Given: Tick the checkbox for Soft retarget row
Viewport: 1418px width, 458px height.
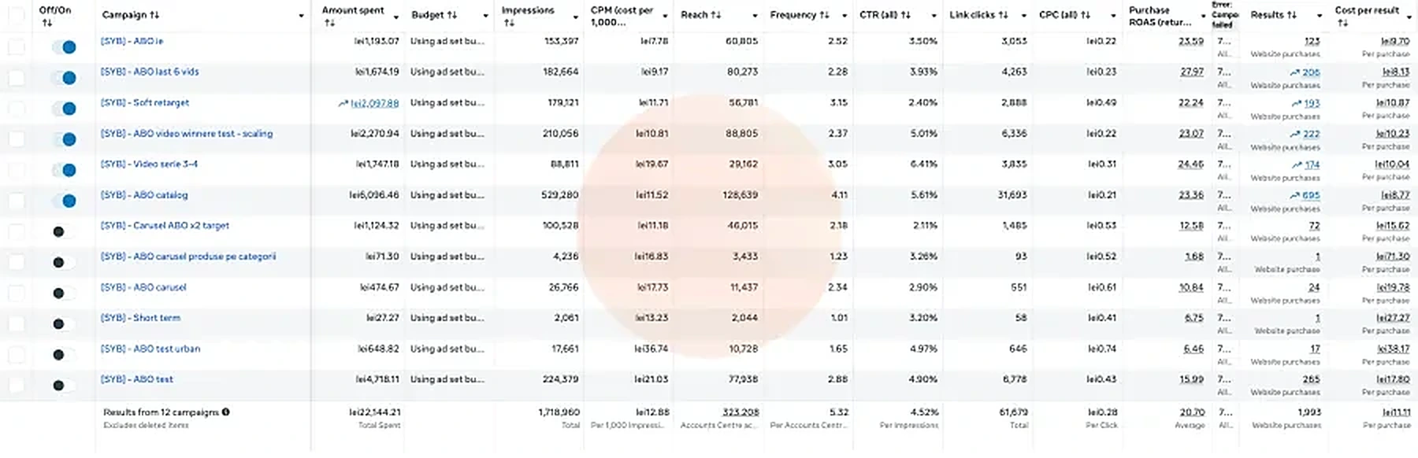Looking at the screenshot, I should click(16, 109).
